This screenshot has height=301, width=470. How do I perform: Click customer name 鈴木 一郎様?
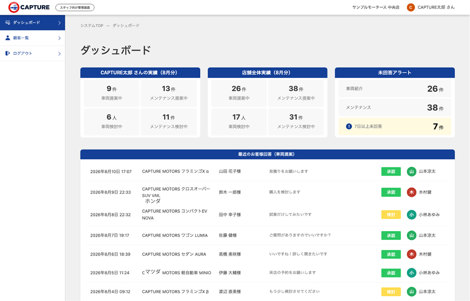pos(230,192)
